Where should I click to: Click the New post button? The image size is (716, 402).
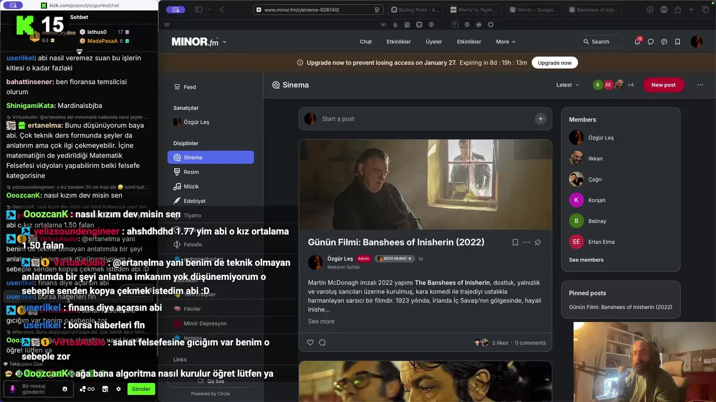663,85
